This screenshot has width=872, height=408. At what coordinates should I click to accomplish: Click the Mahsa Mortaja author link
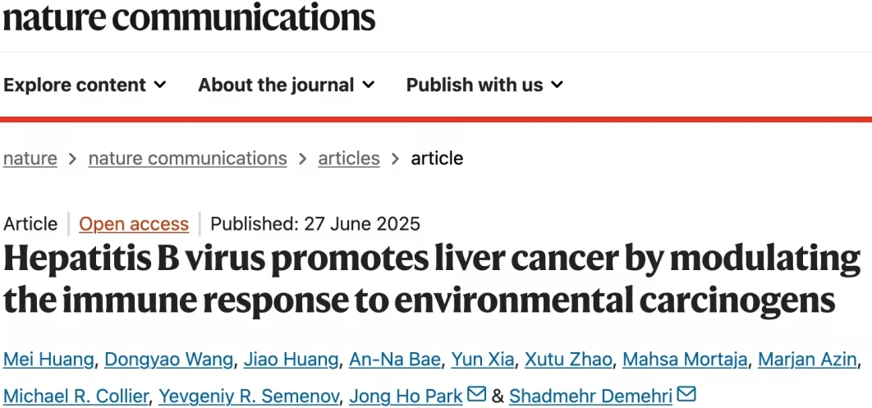(x=685, y=359)
